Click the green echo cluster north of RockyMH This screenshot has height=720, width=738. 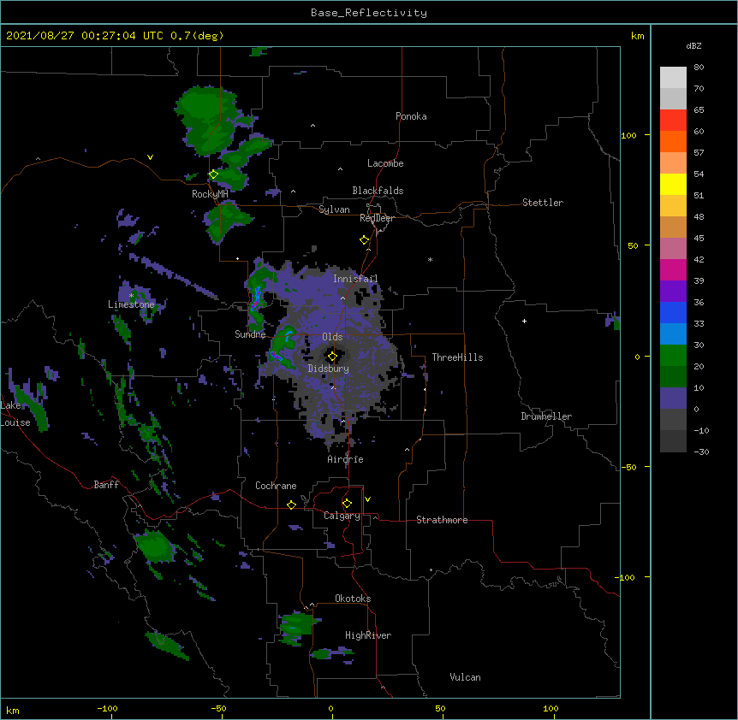pyautogui.click(x=207, y=120)
